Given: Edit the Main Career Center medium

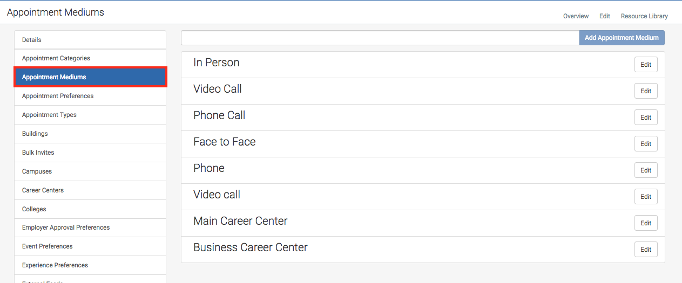Looking at the screenshot, I should tap(646, 223).
